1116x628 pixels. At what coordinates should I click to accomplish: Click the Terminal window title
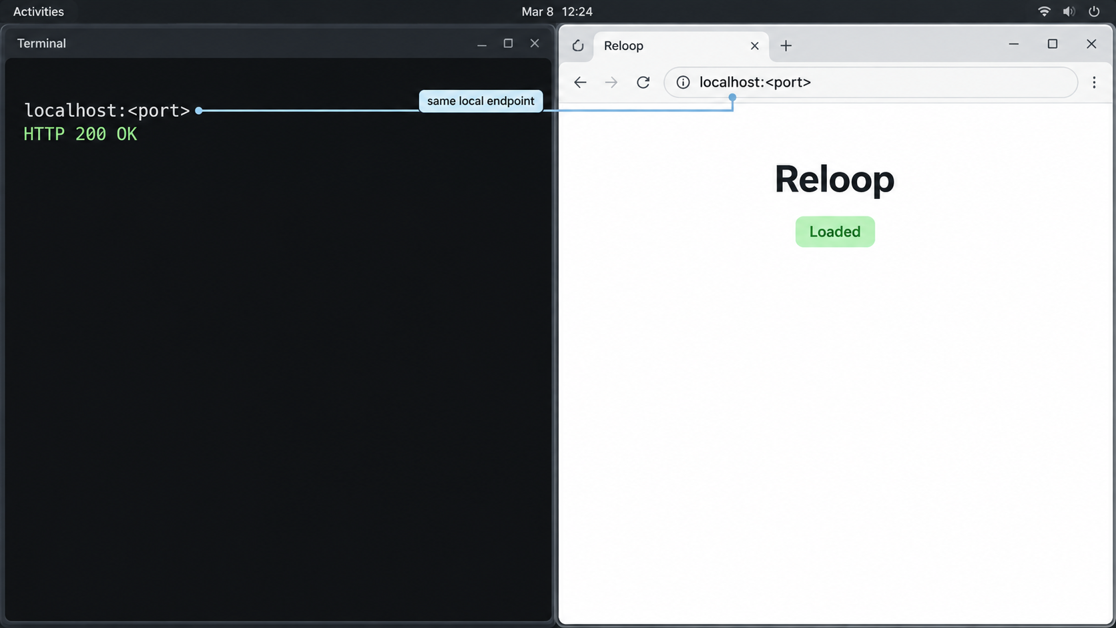tap(41, 43)
